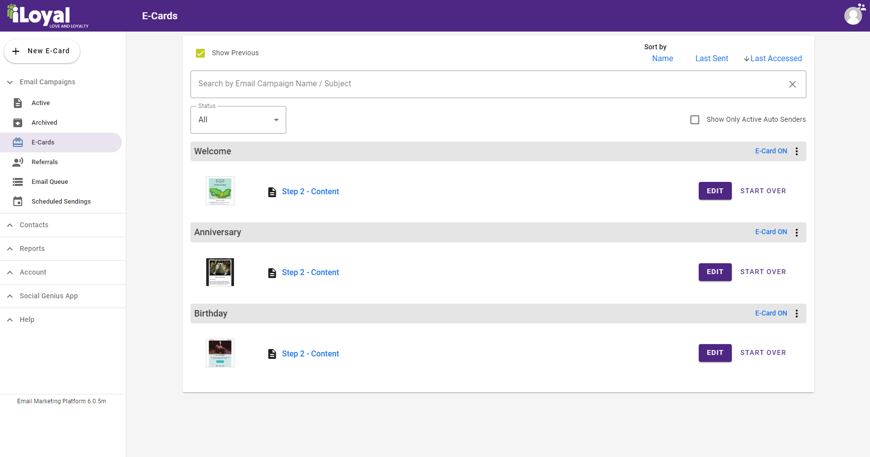Open the Anniversary e-card three-dot menu
Viewport: 870px width, 457px height.
796,232
